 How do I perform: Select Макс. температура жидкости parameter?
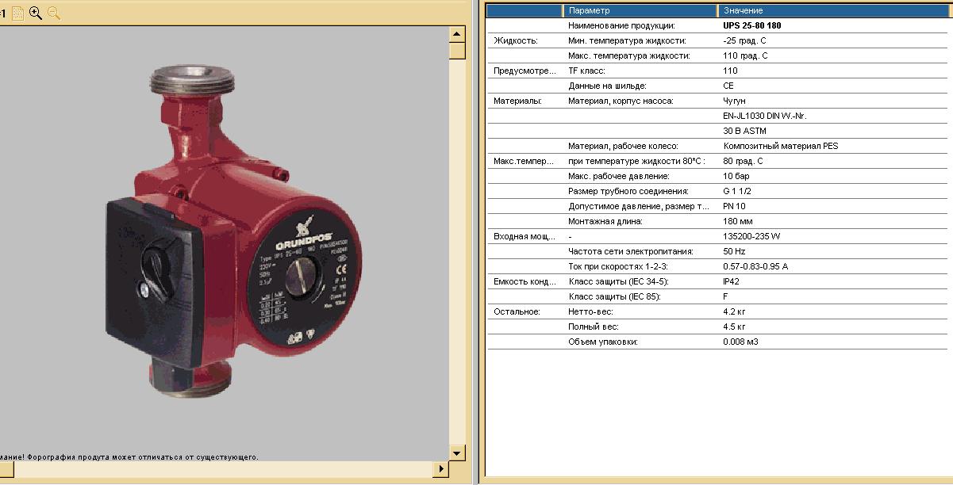click(628, 55)
